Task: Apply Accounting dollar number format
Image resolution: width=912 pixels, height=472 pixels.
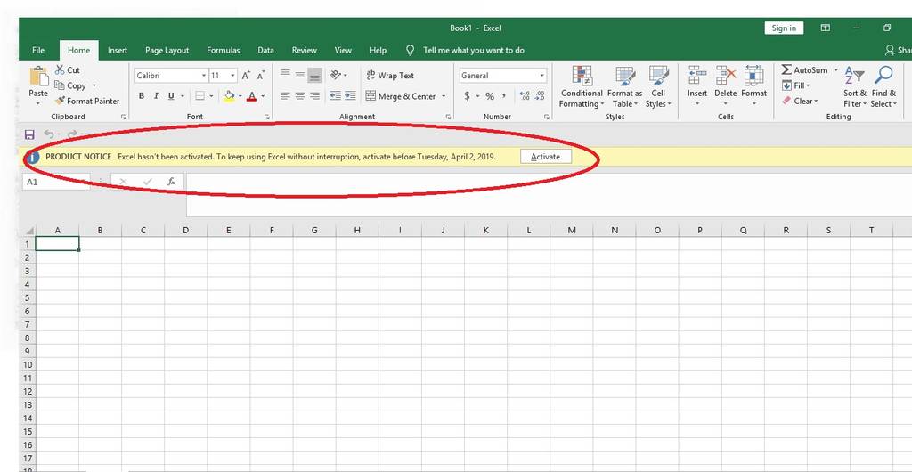Action: point(467,96)
